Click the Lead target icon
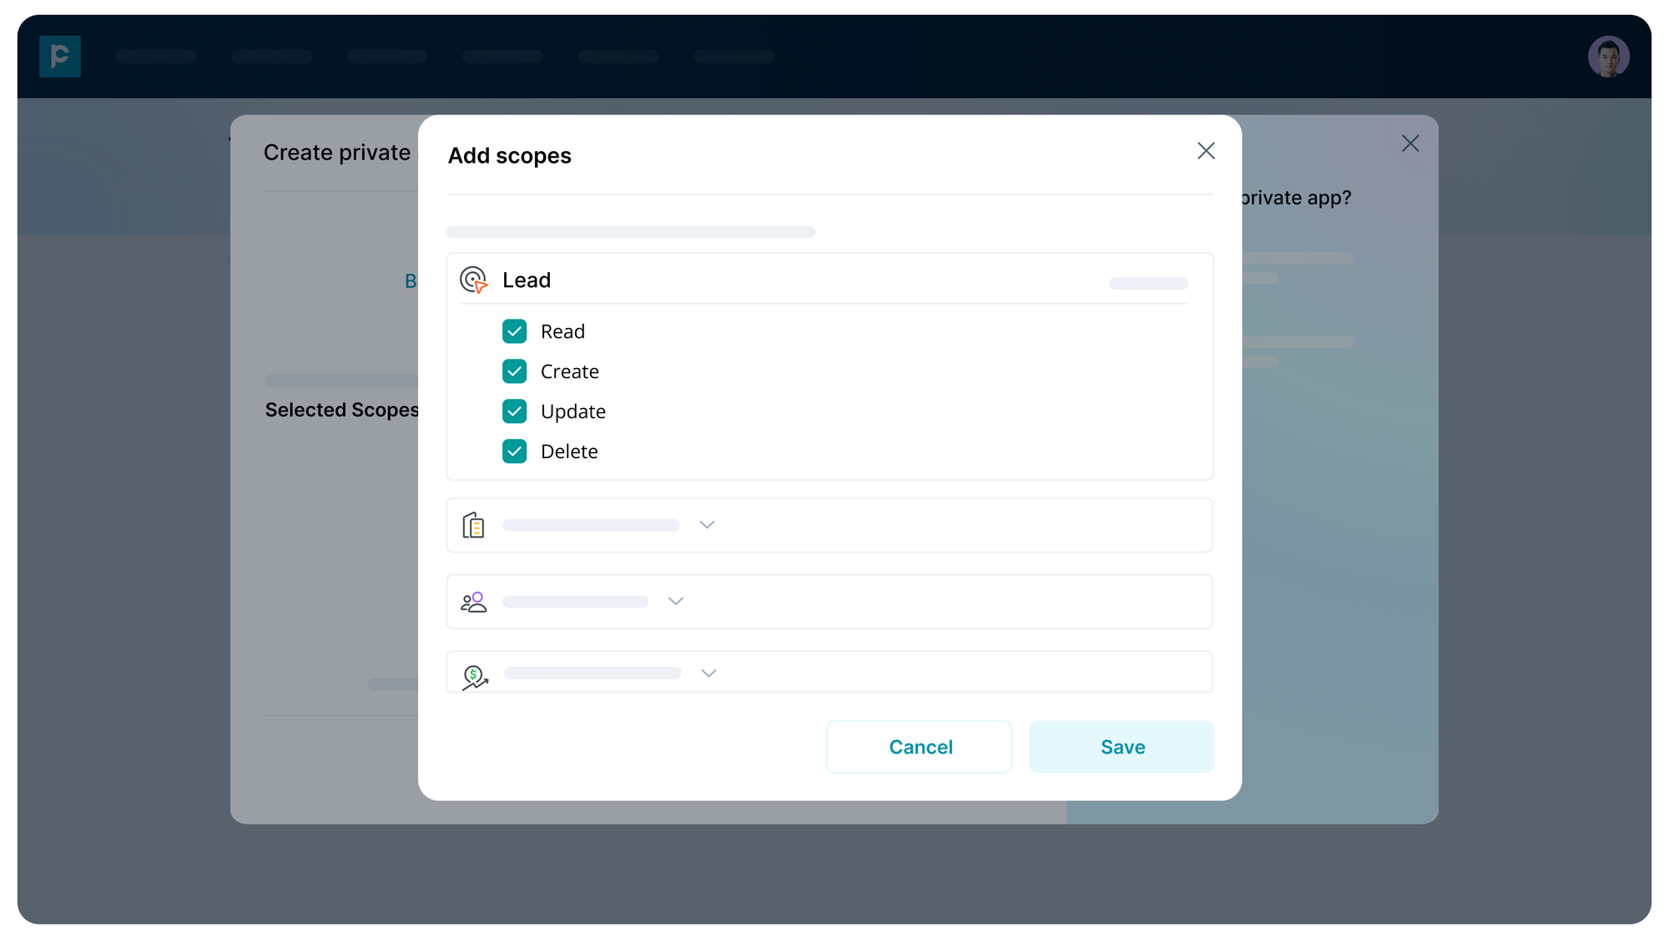 click(x=473, y=280)
